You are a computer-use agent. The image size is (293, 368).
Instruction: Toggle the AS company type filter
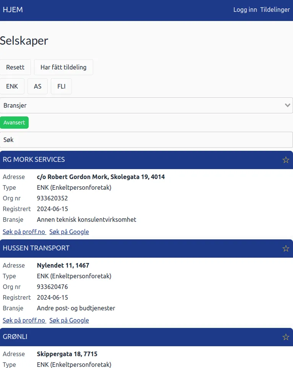coord(37,86)
